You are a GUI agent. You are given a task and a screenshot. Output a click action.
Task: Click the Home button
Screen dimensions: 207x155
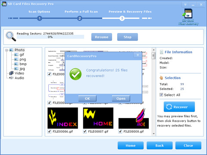[131, 146]
